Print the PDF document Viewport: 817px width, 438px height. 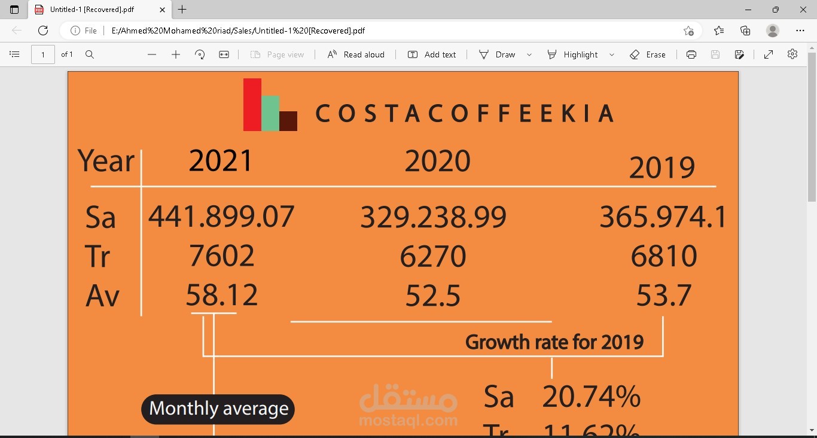[x=691, y=54]
